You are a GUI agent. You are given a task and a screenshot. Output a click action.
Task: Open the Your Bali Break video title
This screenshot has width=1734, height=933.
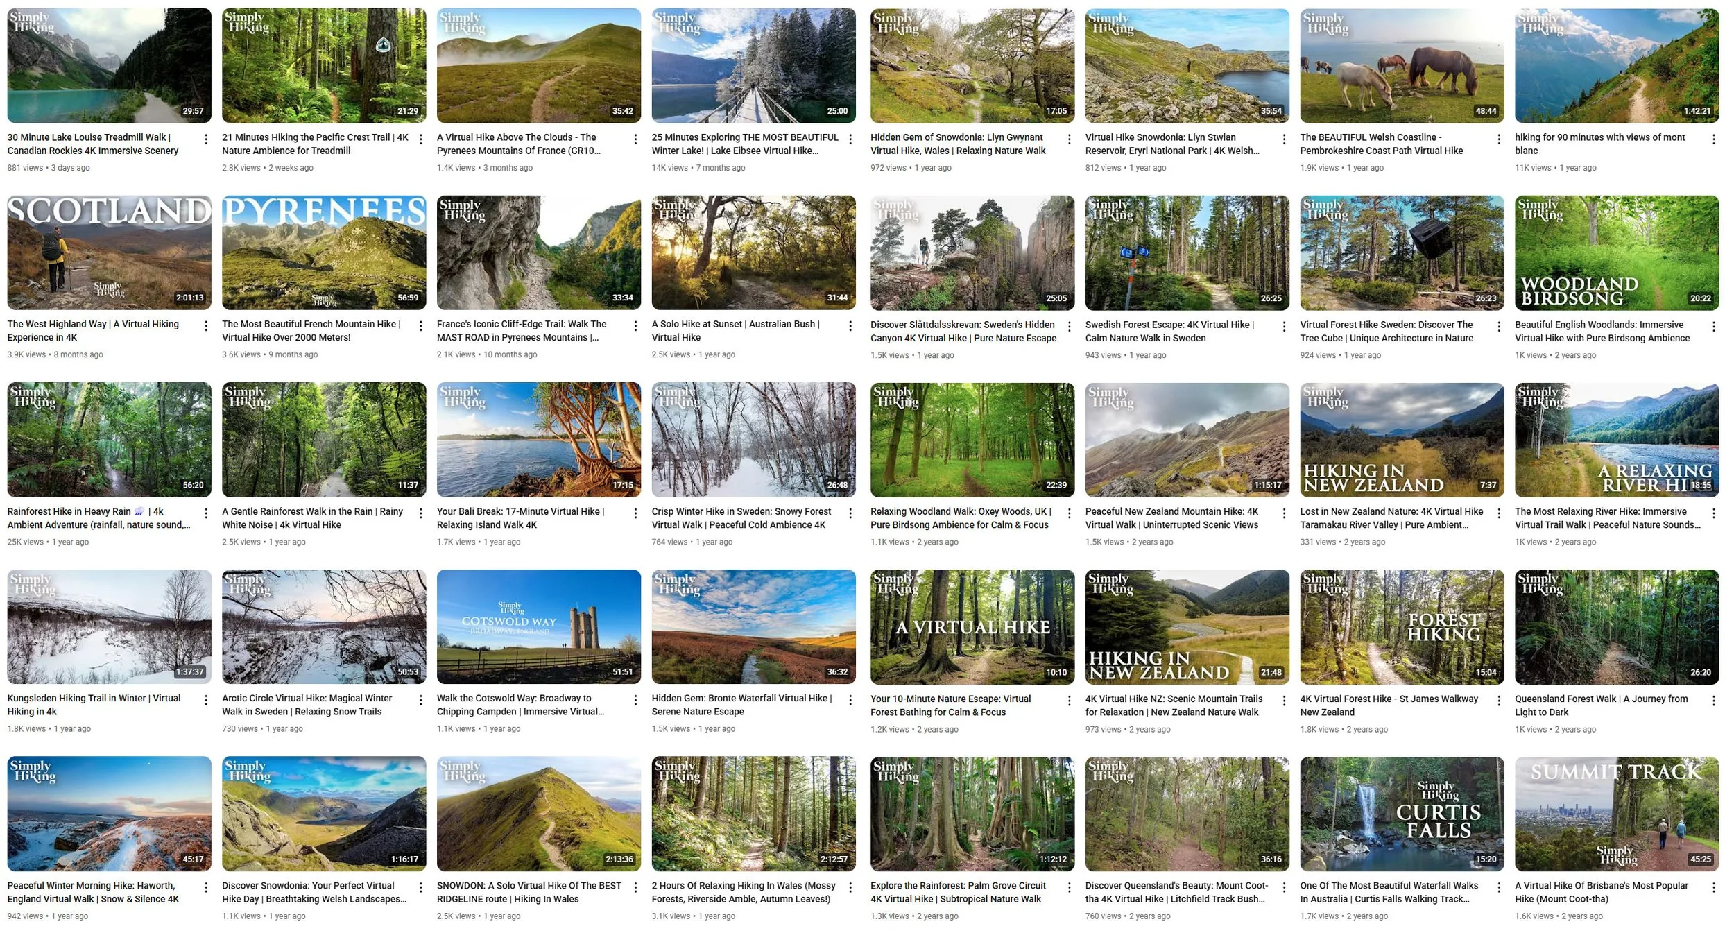pyautogui.click(x=521, y=518)
